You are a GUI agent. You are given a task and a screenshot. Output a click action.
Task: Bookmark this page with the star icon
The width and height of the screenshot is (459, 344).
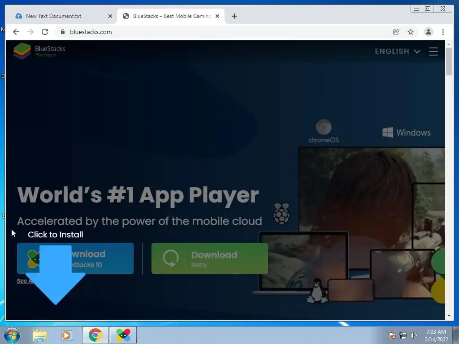[411, 32]
